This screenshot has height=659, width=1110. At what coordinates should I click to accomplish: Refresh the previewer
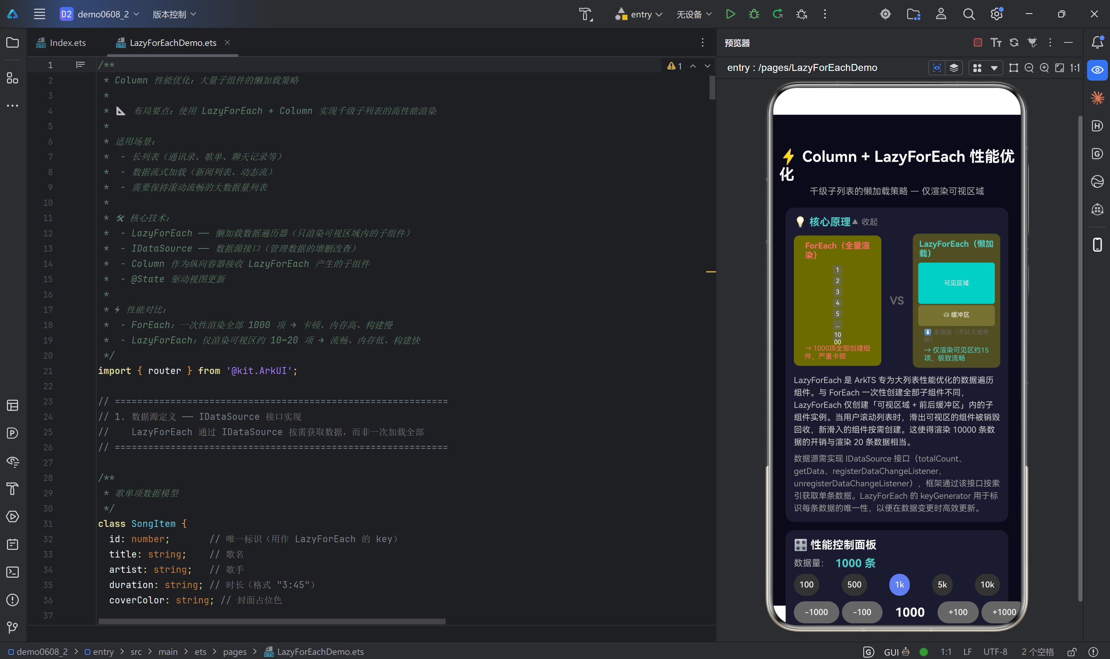coord(1014,43)
